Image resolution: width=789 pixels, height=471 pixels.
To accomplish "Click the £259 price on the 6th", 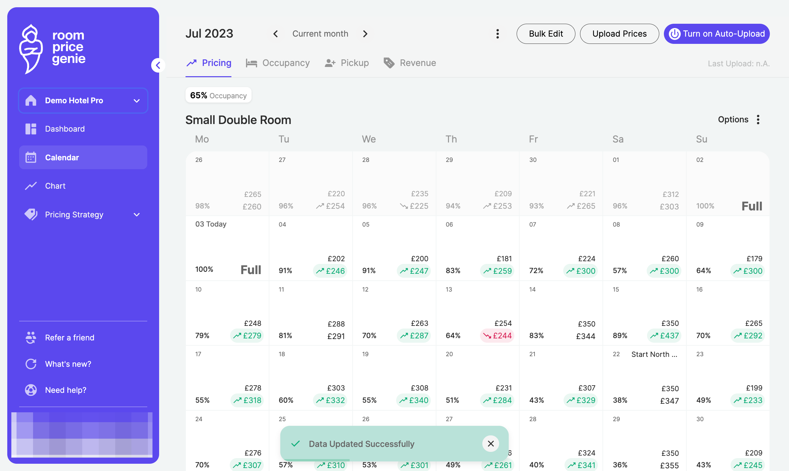I will point(497,271).
